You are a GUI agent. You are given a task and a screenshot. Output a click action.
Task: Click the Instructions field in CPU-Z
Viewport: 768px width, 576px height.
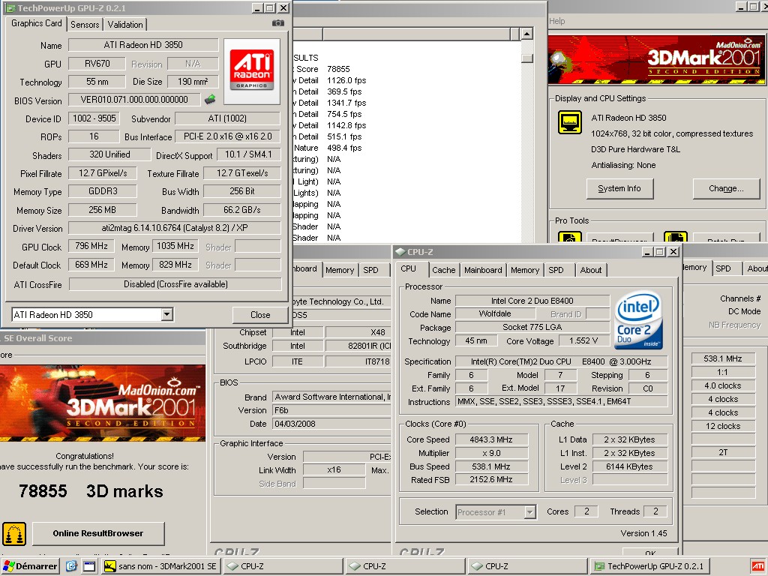click(561, 402)
